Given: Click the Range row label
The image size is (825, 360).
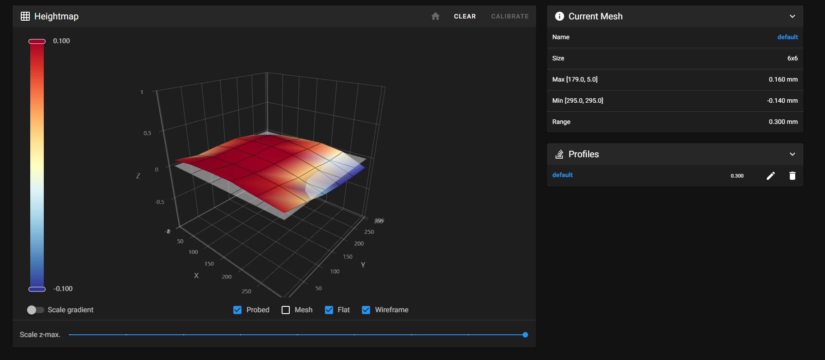Looking at the screenshot, I should click(561, 122).
